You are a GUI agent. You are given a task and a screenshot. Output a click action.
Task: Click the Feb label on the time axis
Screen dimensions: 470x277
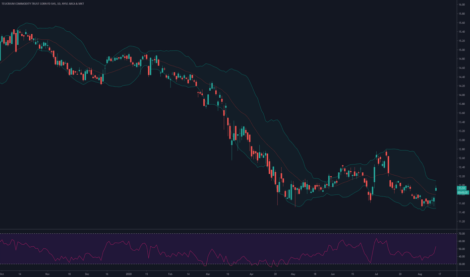click(170, 274)
